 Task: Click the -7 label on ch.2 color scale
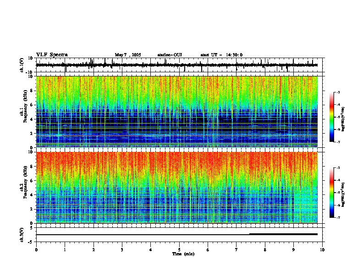(x=338, y=217)
